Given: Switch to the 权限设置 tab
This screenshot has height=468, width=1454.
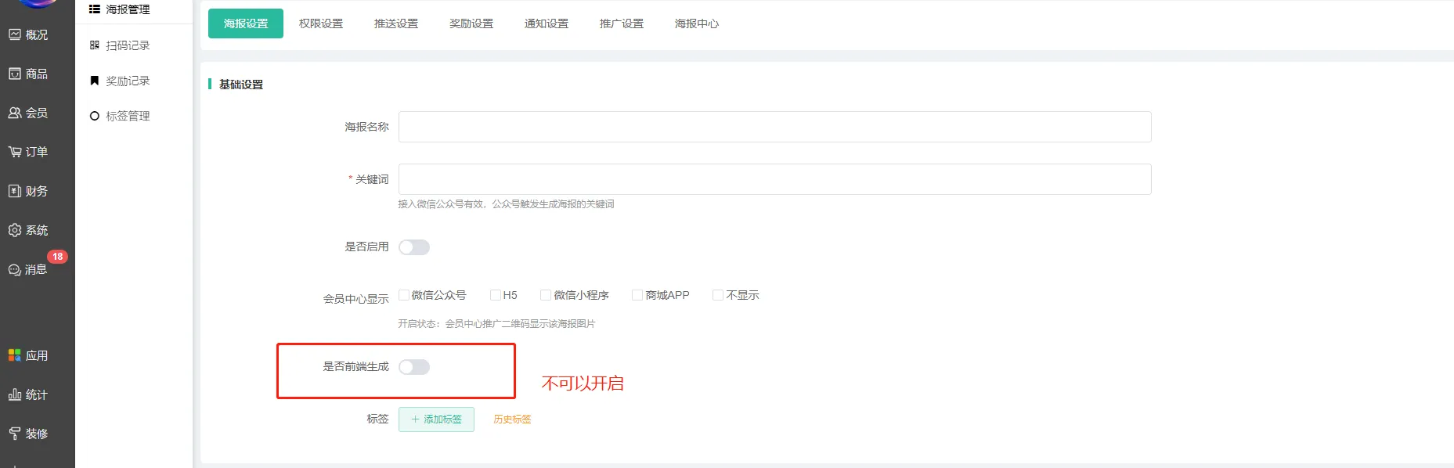Looking at the screenshot, I should (321, 23).
